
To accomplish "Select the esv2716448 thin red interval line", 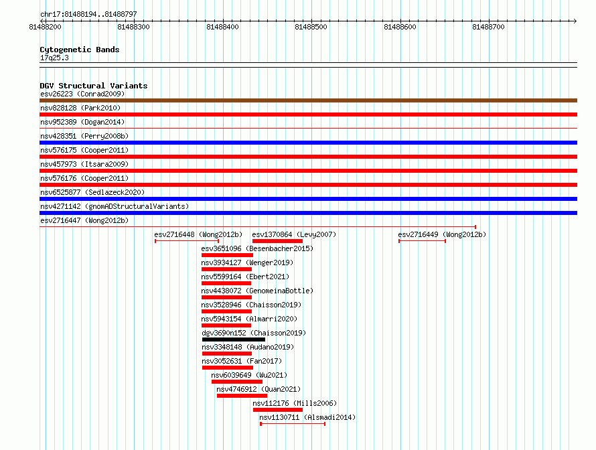I will pos(187,241).
